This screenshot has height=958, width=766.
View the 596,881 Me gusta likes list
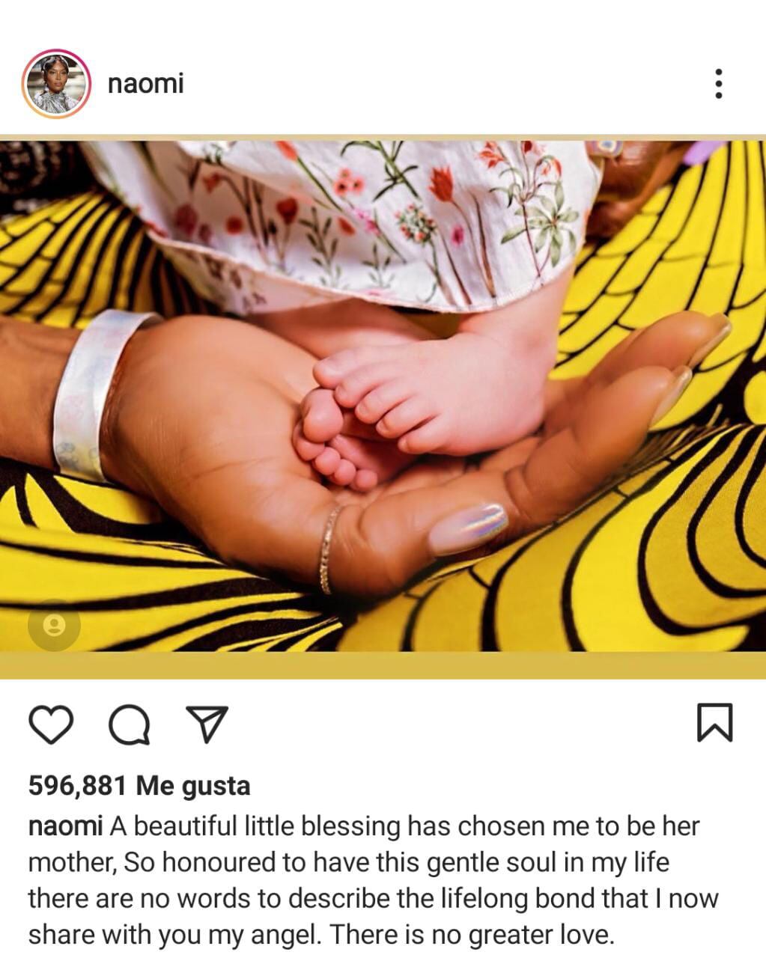pos(139,785)
